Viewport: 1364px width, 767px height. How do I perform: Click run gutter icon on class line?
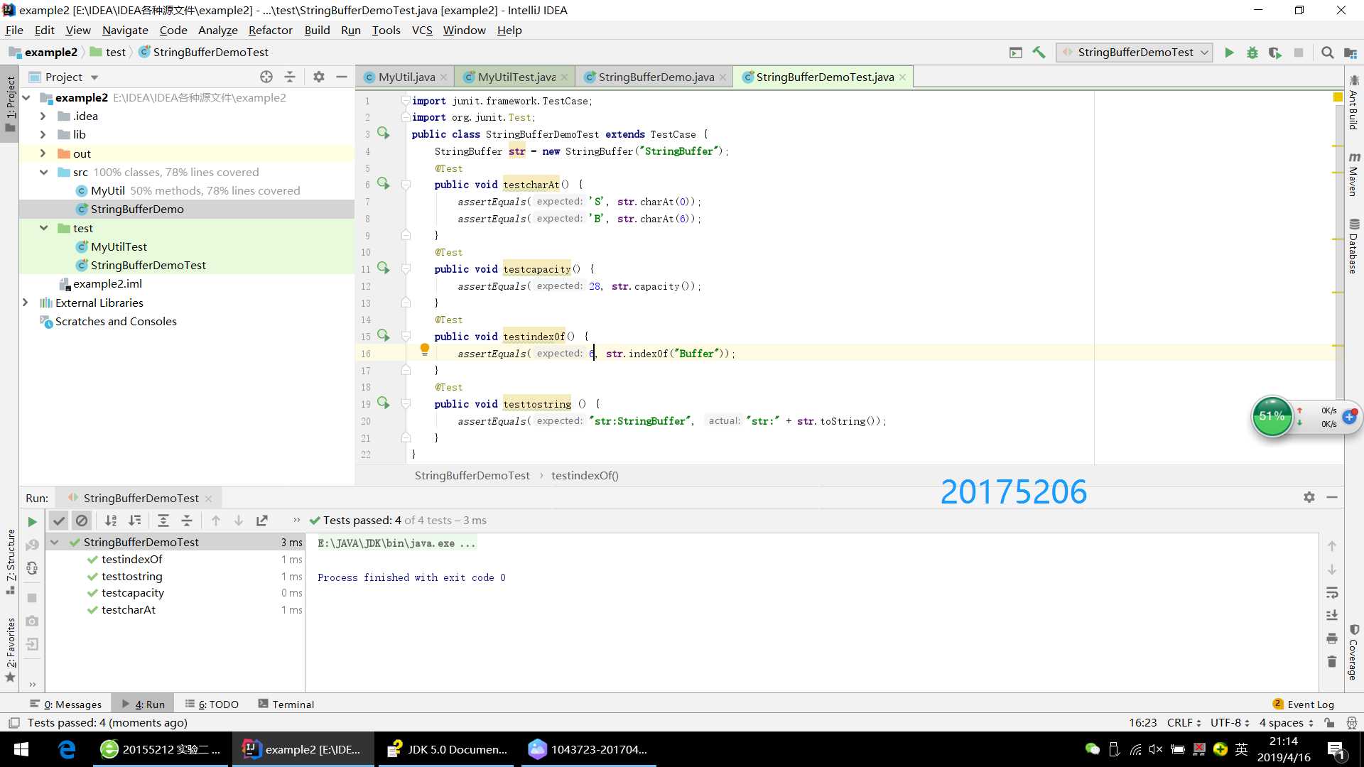pos(384,134)
